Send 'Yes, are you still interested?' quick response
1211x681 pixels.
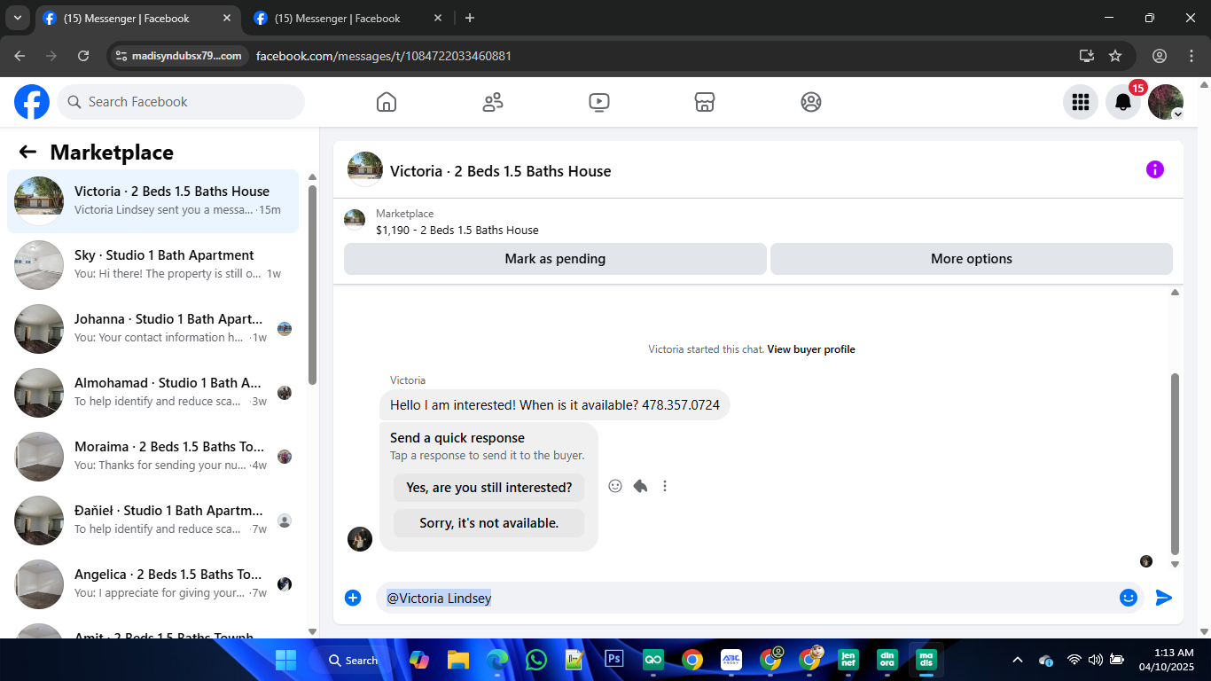[489, 488]
